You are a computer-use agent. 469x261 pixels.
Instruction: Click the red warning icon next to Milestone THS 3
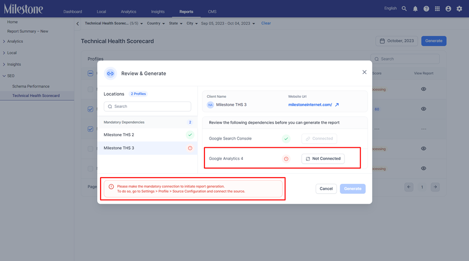(x=190, y=148)
